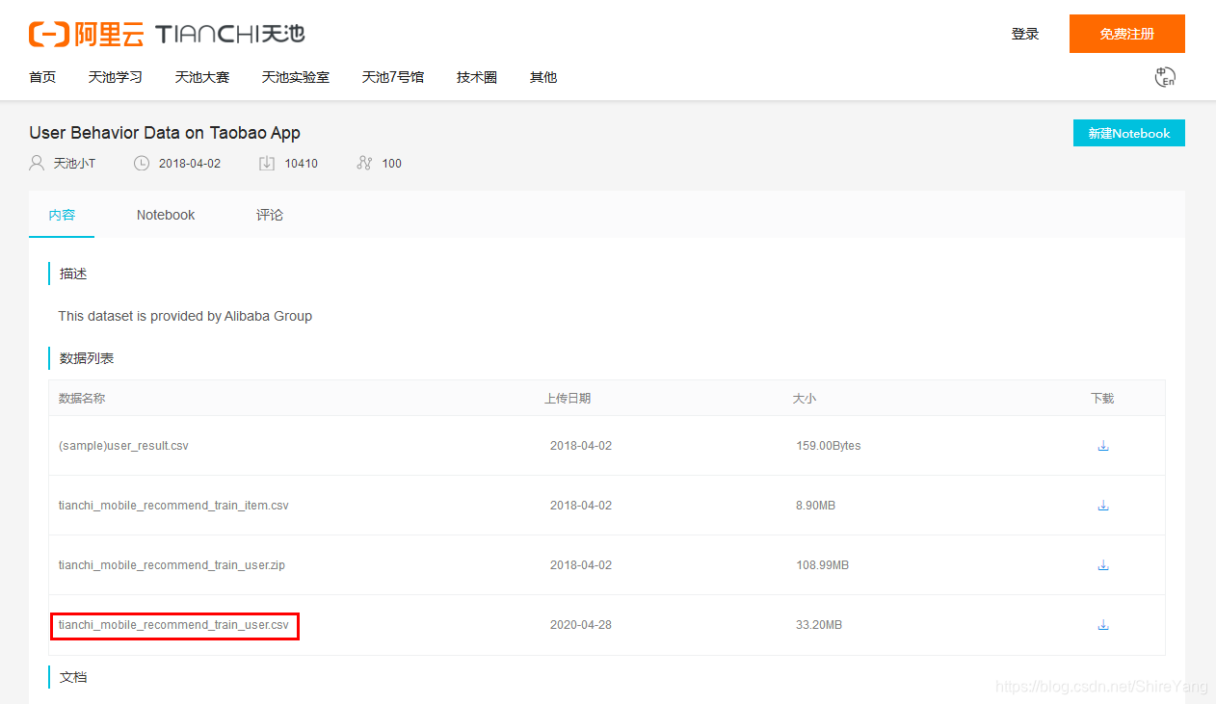Click the Aliyun Tianchi logo
The width and height of the screenshot is (1216, 704).
(x=167, y=34)
